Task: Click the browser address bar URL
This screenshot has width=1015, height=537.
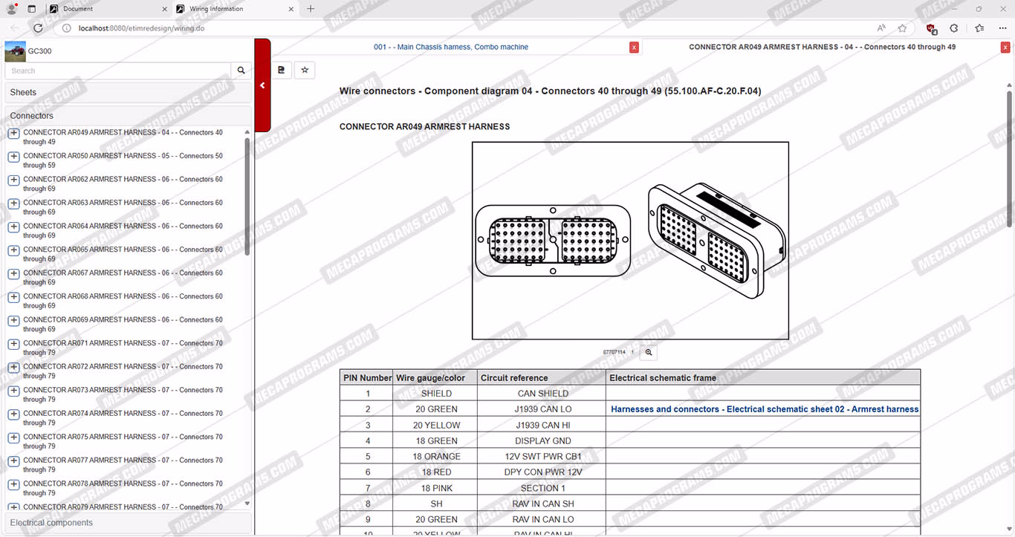Action: click(141, 28)
